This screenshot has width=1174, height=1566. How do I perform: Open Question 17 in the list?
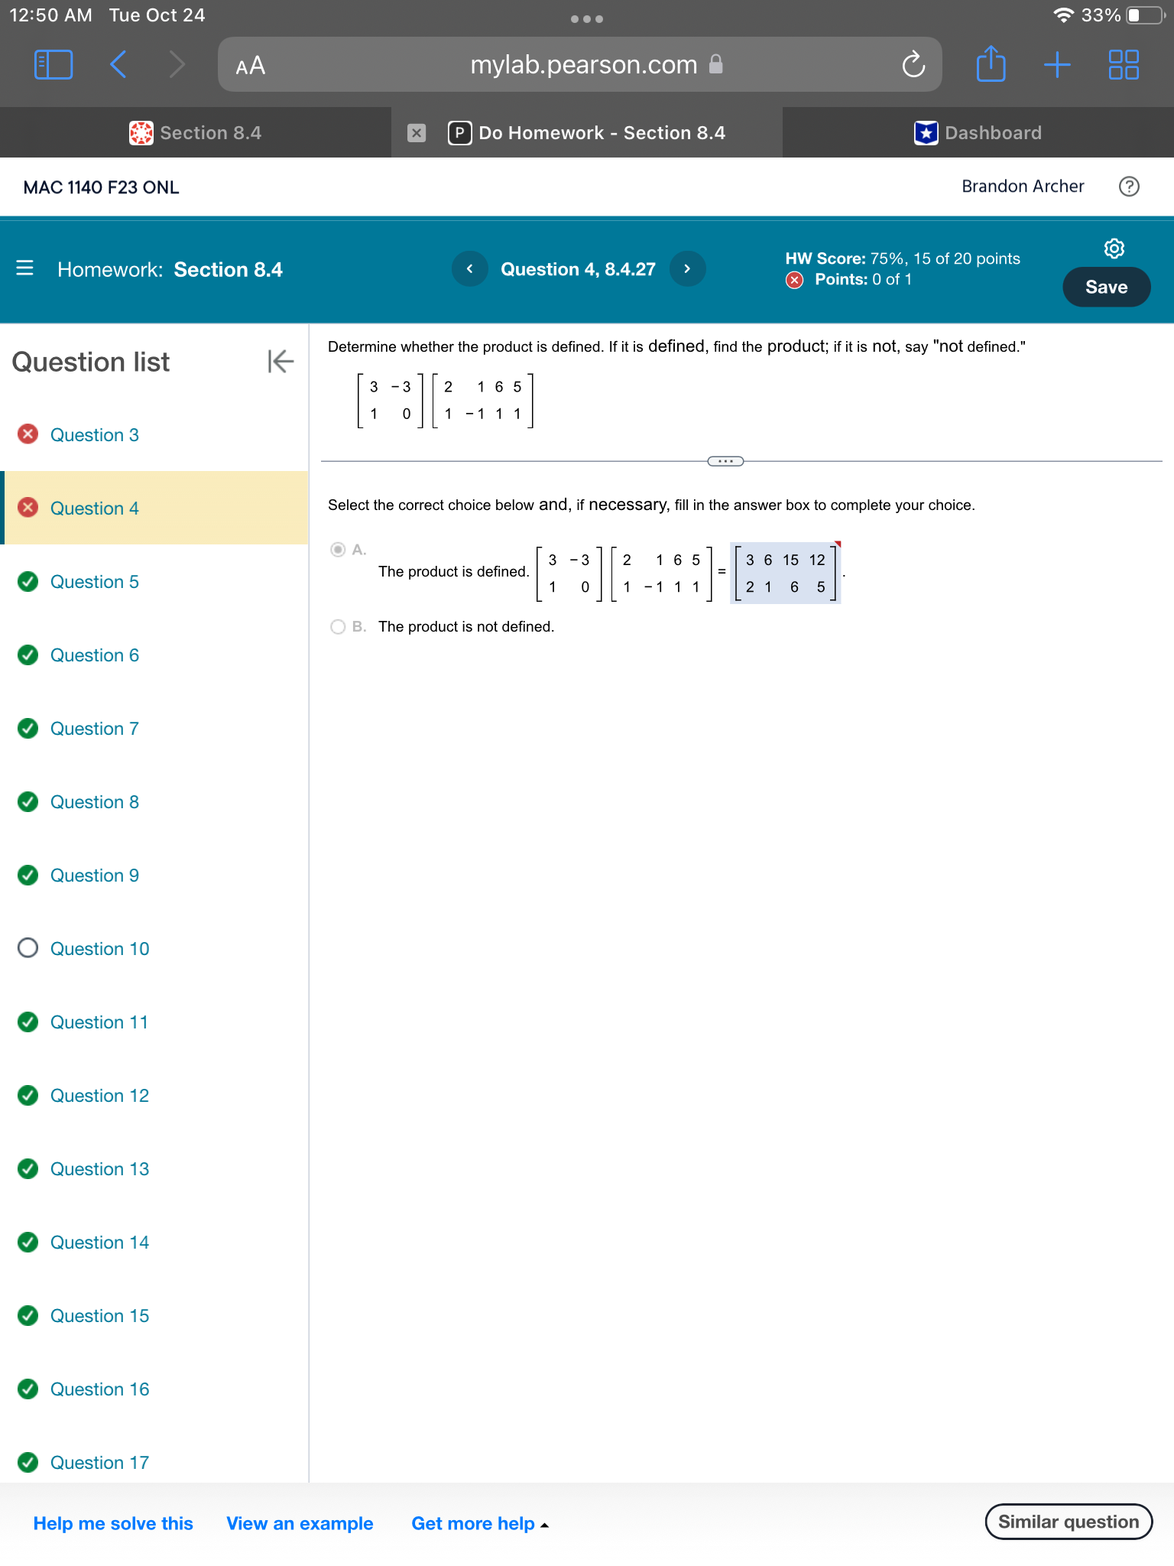point(154,1461)
